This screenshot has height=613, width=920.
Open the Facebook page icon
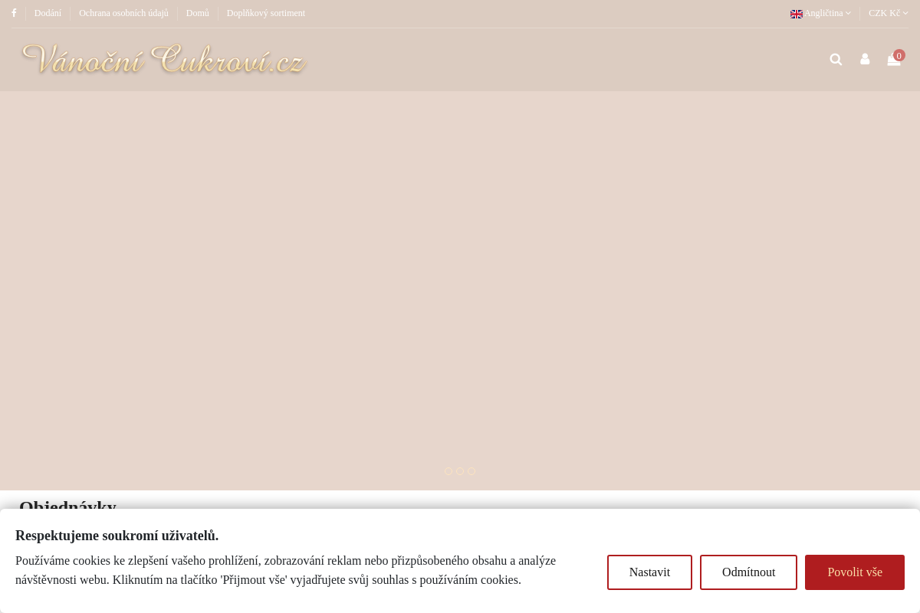pos(14,13)
